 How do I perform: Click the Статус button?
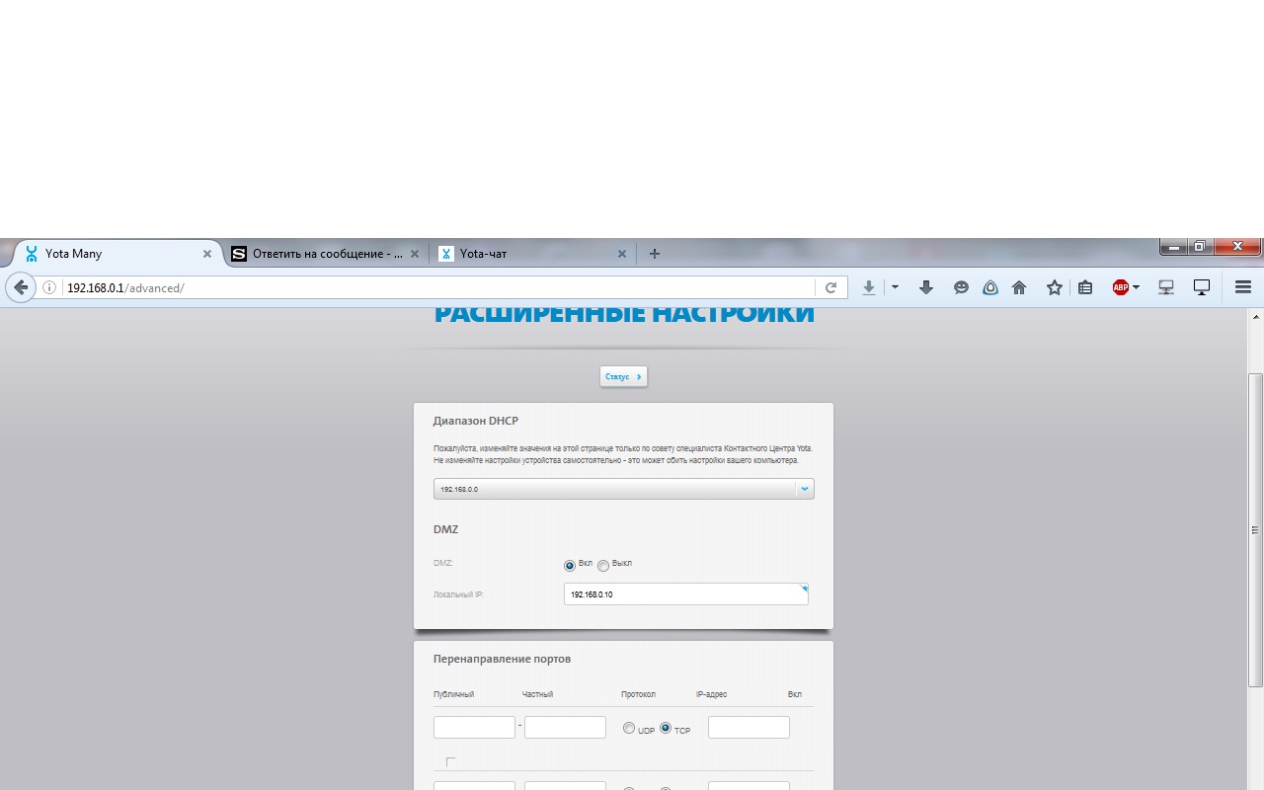click(623, 377)
